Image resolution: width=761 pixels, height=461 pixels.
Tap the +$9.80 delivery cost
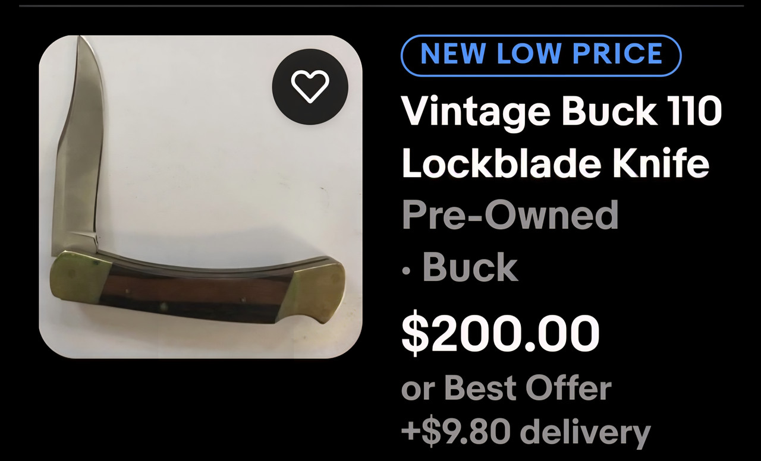[526, 432]
